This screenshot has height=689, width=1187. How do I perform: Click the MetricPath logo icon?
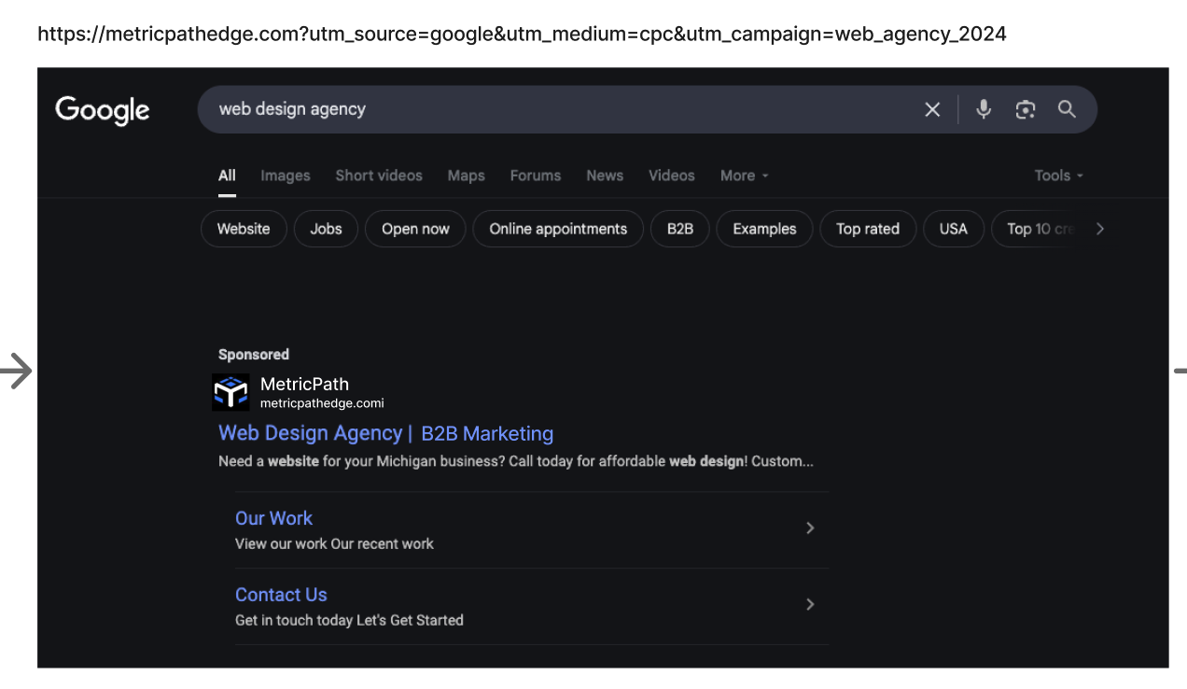click(230, 393)
